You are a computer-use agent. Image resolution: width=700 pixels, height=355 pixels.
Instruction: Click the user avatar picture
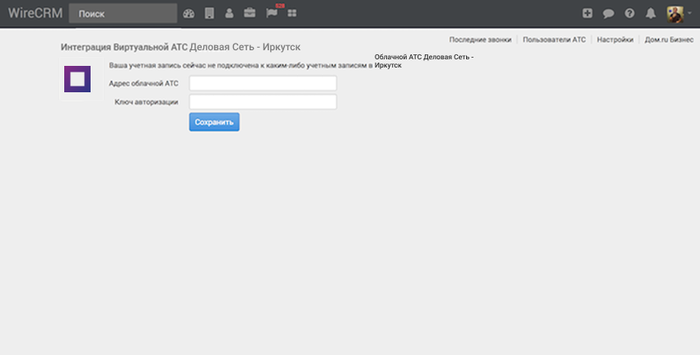(674, 13)
